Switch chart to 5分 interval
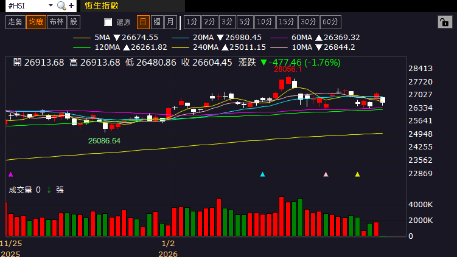The width and height of the screenshot is (457, 257). point(245,22)
